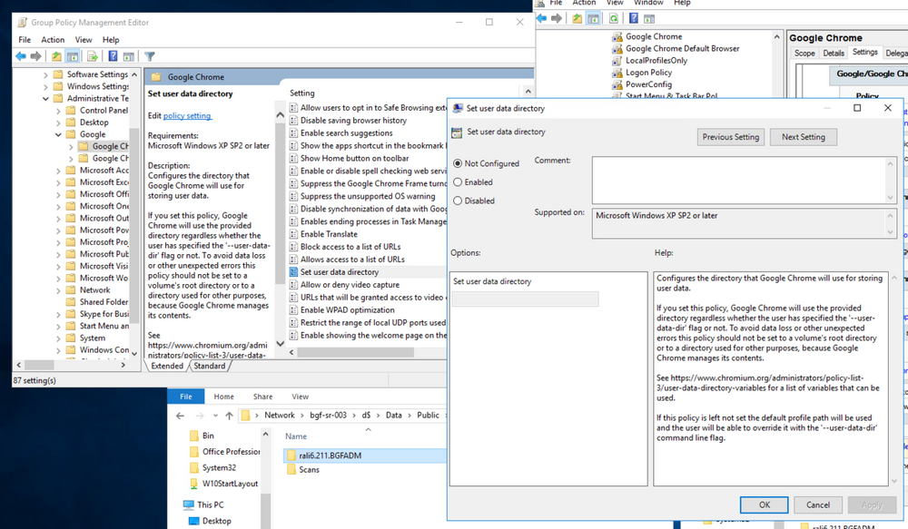Click Export List icon in Editor toolbar
The height and width of the screenshot is (529, 908).
(92, 56)
